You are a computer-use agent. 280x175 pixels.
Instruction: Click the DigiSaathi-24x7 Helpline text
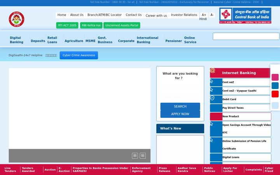pyautogui.click(x=26, y=55)
